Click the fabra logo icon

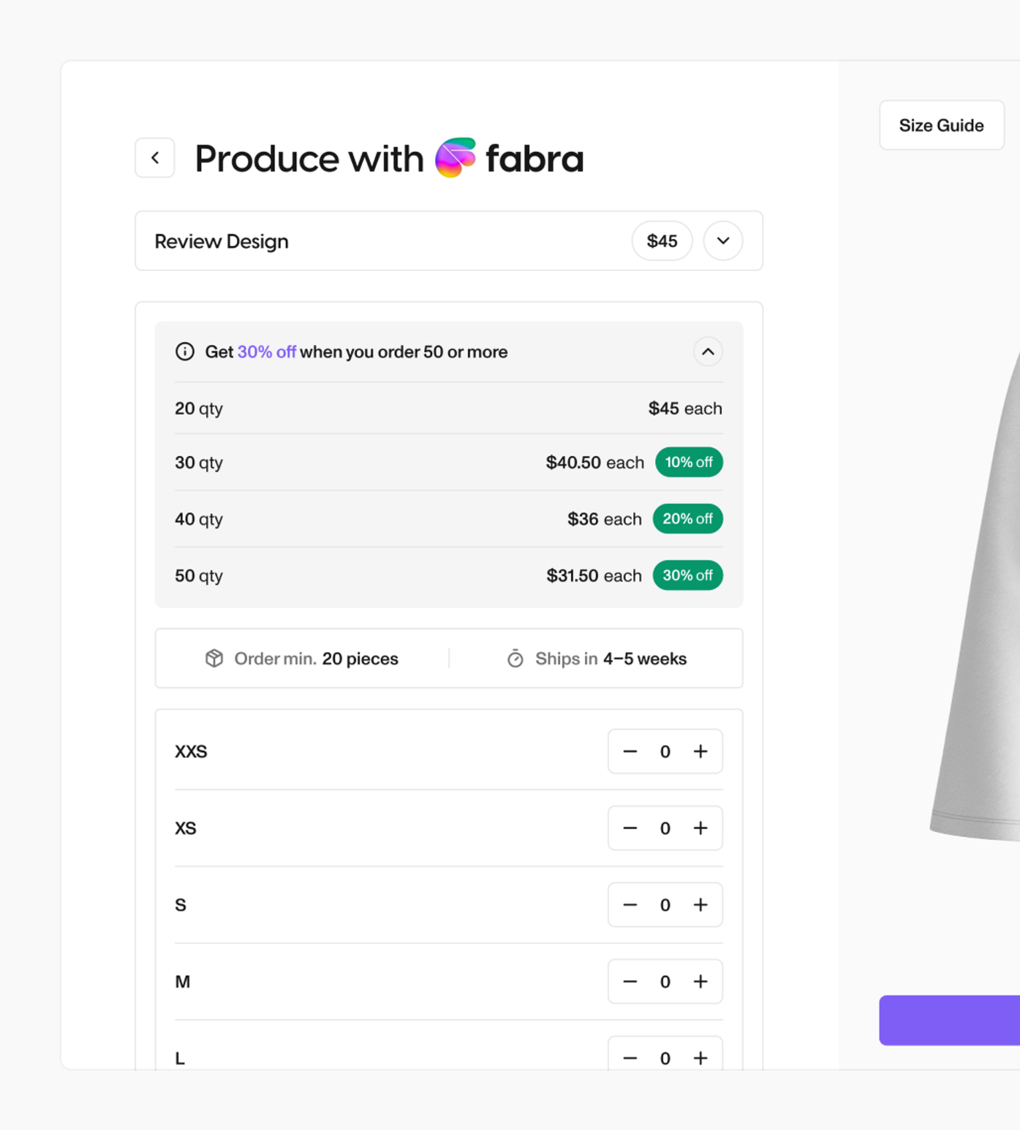click(x=455, y=158)
